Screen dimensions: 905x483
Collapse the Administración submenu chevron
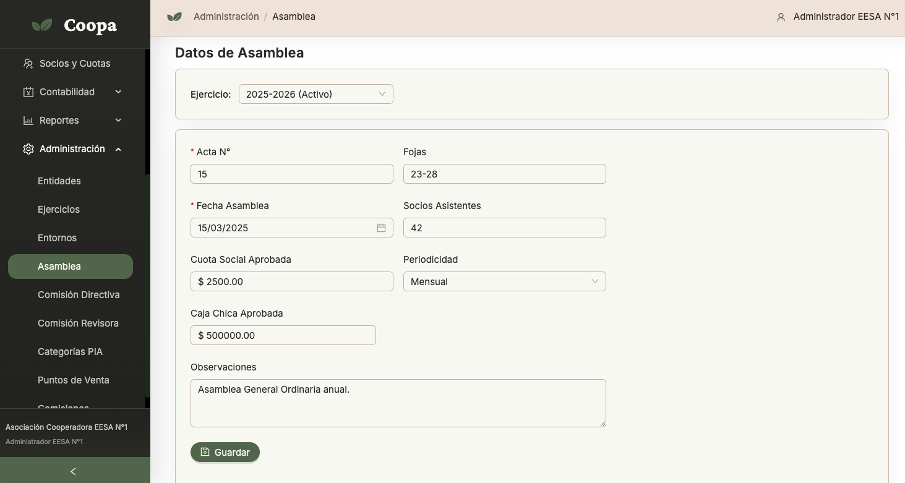[x=118, y=149]
